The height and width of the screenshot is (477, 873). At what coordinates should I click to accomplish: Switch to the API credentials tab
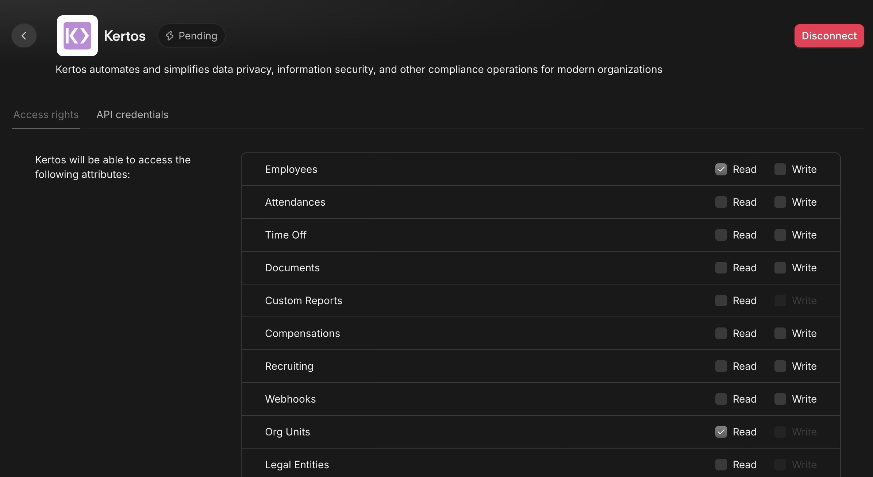132,115
